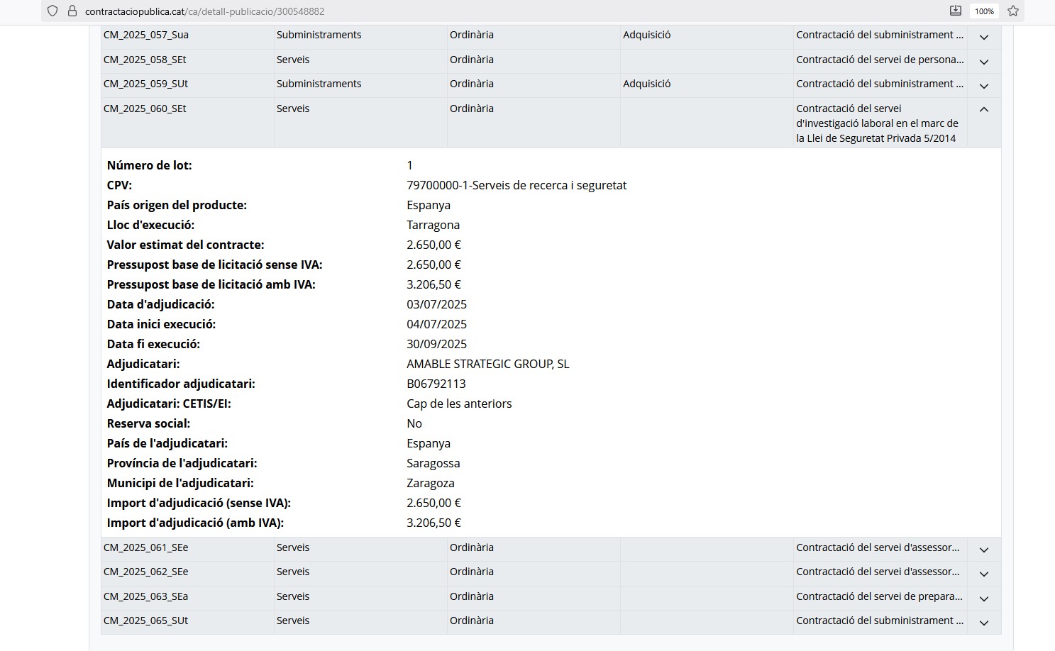Image resolution: width=1055 pixels, height=651 pixels.
Task: Expand row CM_2025_065_SUt details
Action: (x=983, y=623)
